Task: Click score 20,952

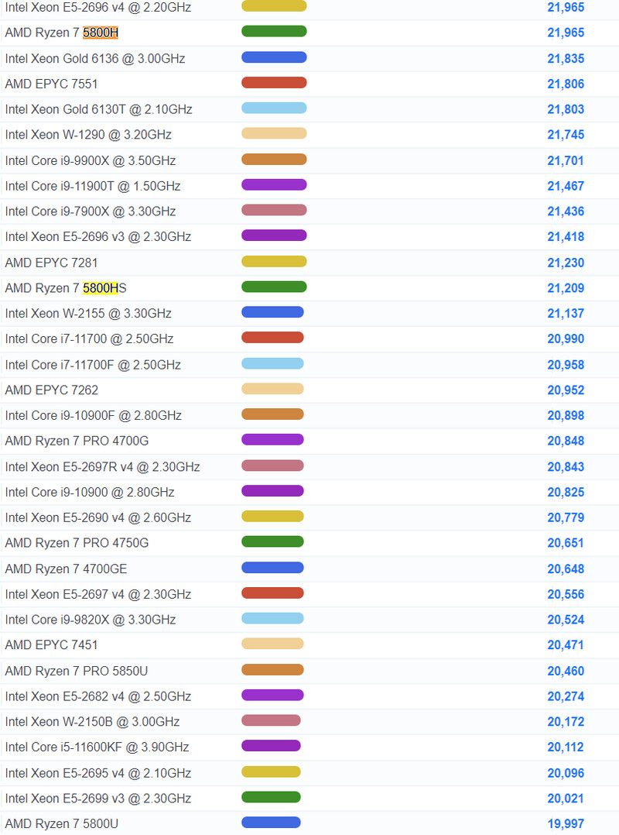Action: [566, 390]
